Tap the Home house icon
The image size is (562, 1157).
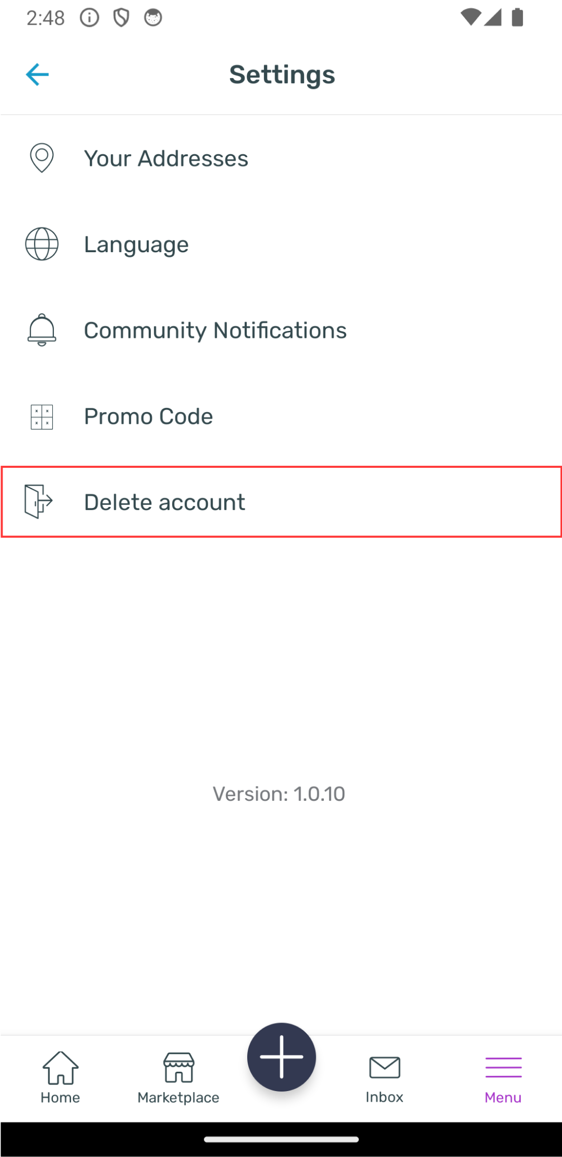[x=60, y=1067]
